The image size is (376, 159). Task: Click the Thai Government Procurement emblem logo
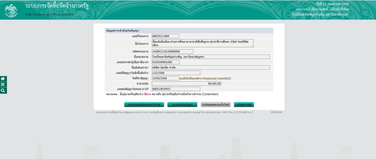[11, 10]
